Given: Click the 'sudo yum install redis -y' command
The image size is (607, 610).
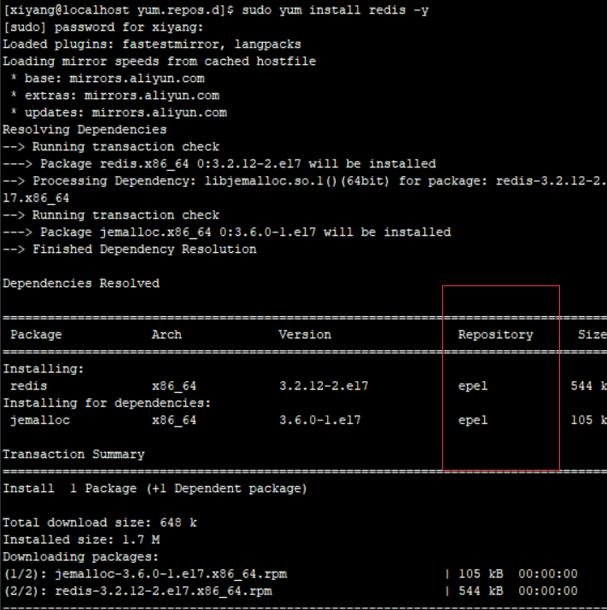Looking at the screenshot, I should click(335, 10).
